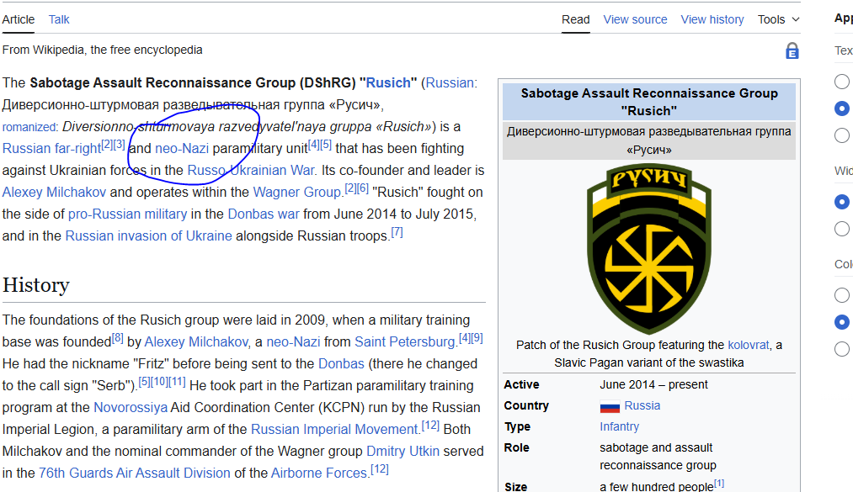Jump to citation [8] after was founded
The width and height of the screenshot is (853, 492).
click(x=118, y=338)
